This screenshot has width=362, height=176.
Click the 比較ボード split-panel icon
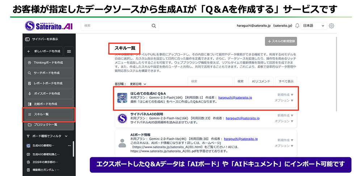(x=29, y=104)
